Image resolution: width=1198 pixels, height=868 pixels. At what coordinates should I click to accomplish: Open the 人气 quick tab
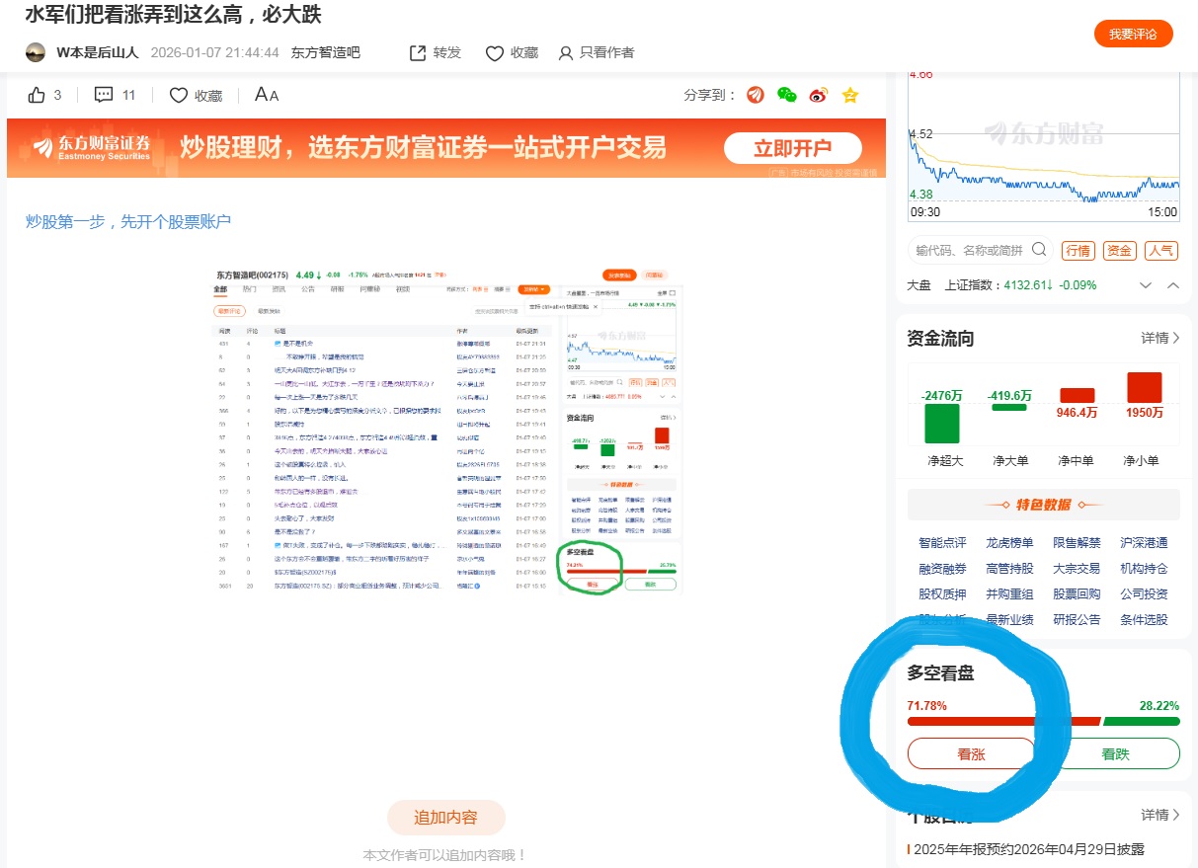pyautogui.click(x=1160, y=251)
